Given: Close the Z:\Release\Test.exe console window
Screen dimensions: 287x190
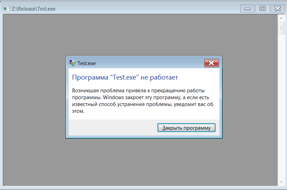Looking at the screenshot, I should pos(278,9).
